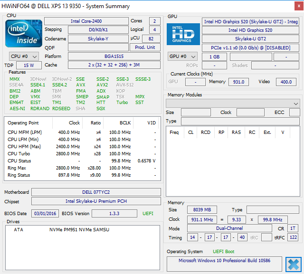304x274 pixels.
Task: Click the Operating Point column header
Action: click(23, 123)
